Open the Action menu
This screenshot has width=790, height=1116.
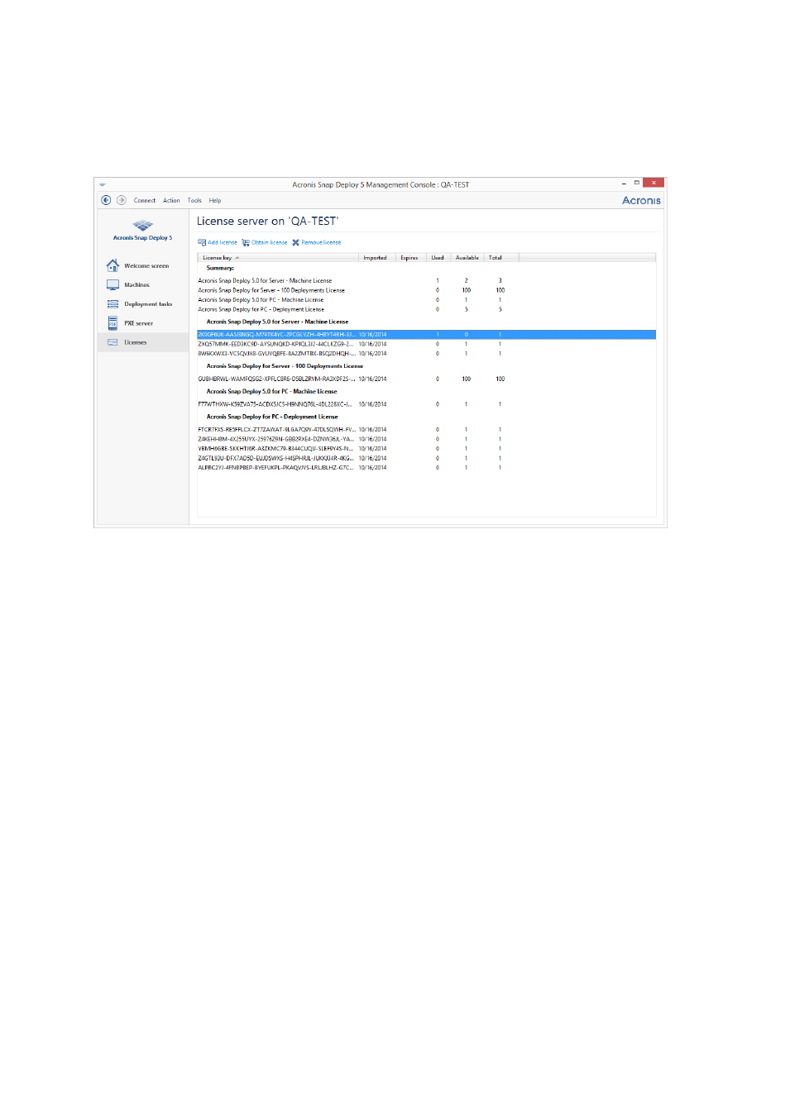tap(171, 200)
